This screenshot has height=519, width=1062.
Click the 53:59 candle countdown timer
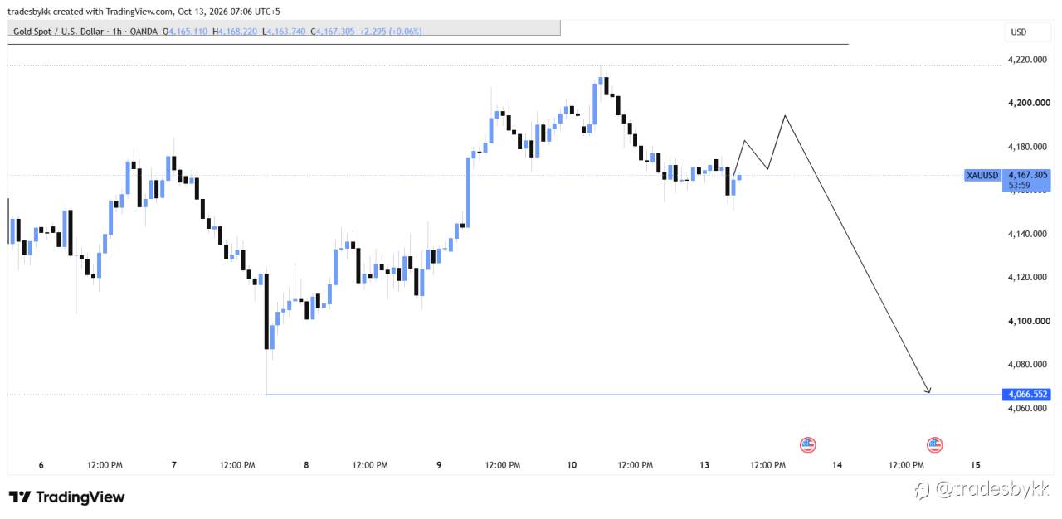[x=1020, y=187]
